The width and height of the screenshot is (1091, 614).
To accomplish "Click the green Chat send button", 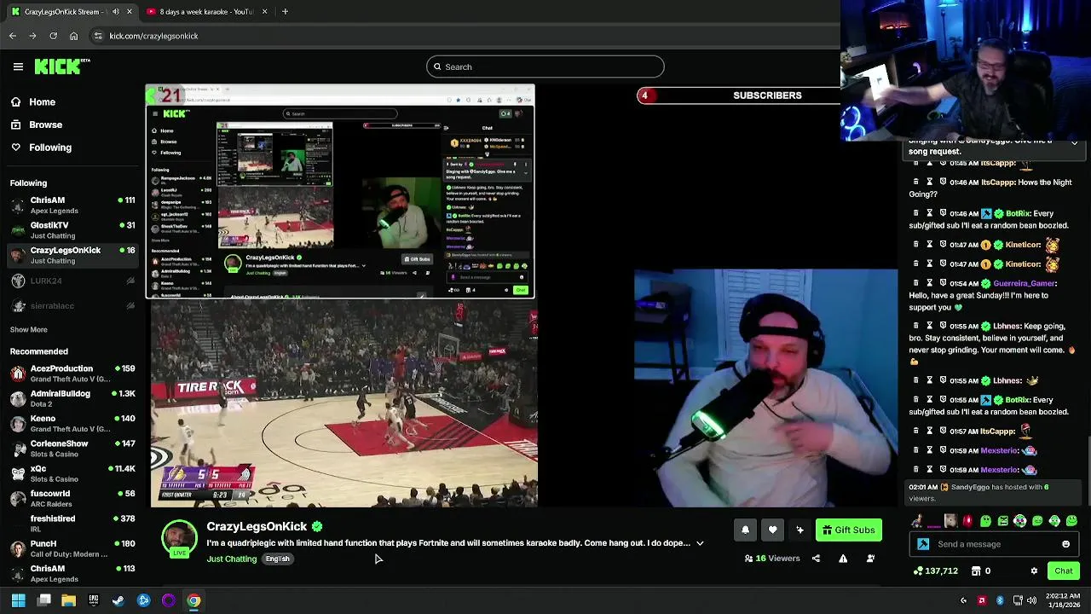I will (1063, 571).
